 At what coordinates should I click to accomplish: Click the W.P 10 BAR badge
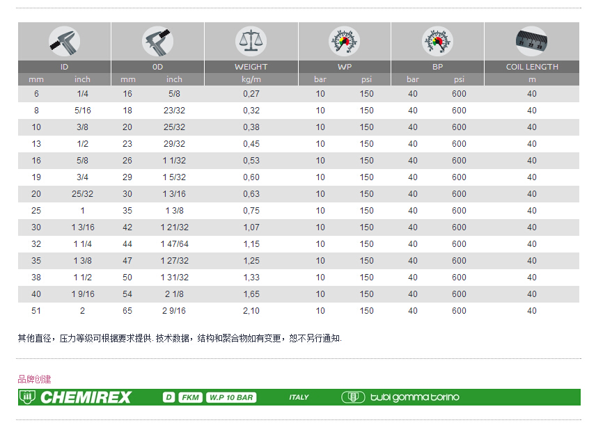tap(231, 397)
